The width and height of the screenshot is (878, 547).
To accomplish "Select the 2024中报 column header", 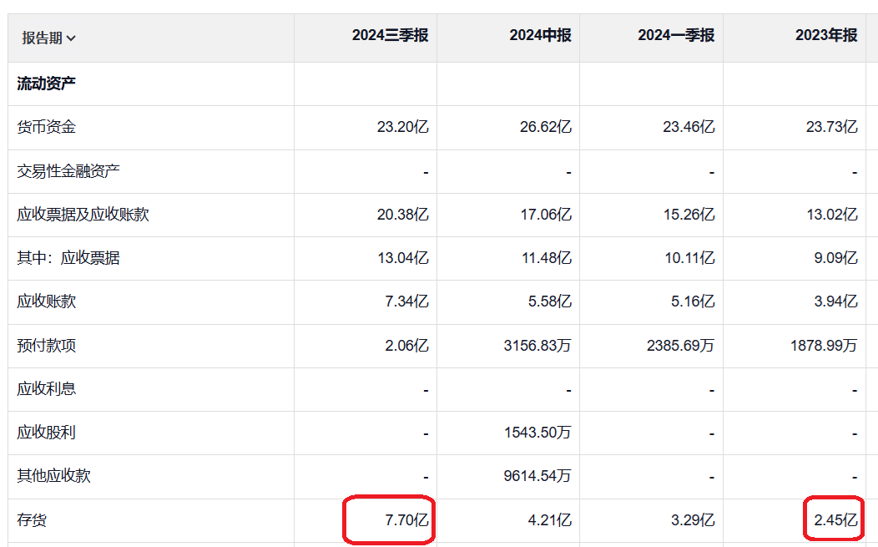I will (x=541, y=36).
